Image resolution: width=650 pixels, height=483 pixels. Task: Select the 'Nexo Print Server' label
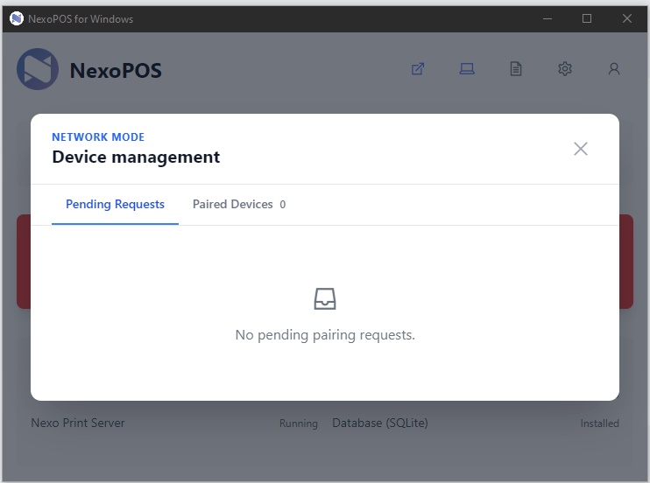pyautogui.click(x=77, y=423)
